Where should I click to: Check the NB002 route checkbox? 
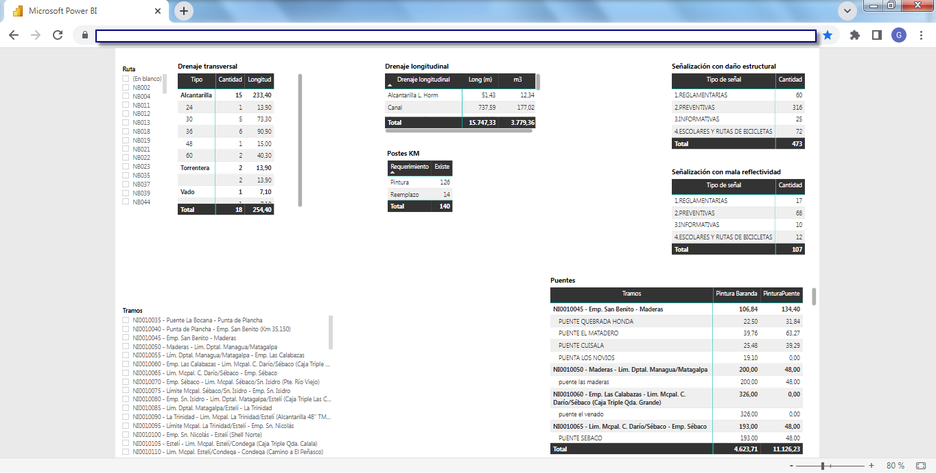point(126,88)
